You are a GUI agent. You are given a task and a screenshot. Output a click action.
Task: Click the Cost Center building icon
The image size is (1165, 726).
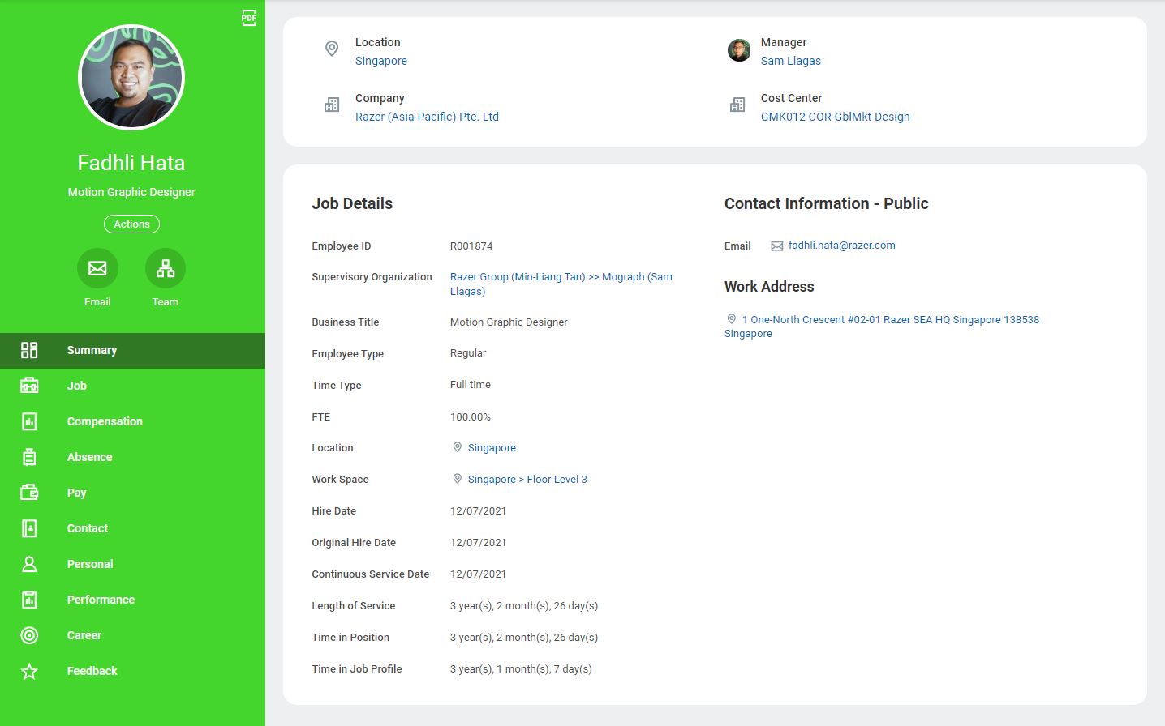(737, 105)
